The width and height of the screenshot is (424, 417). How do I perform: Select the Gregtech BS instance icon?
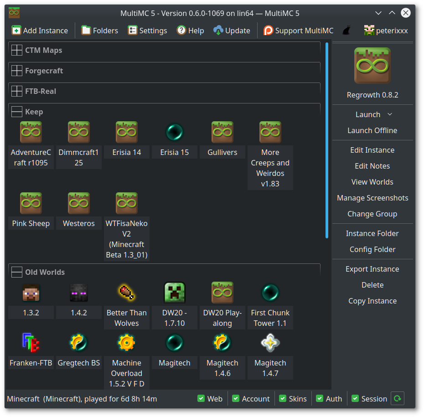[79, 343]
